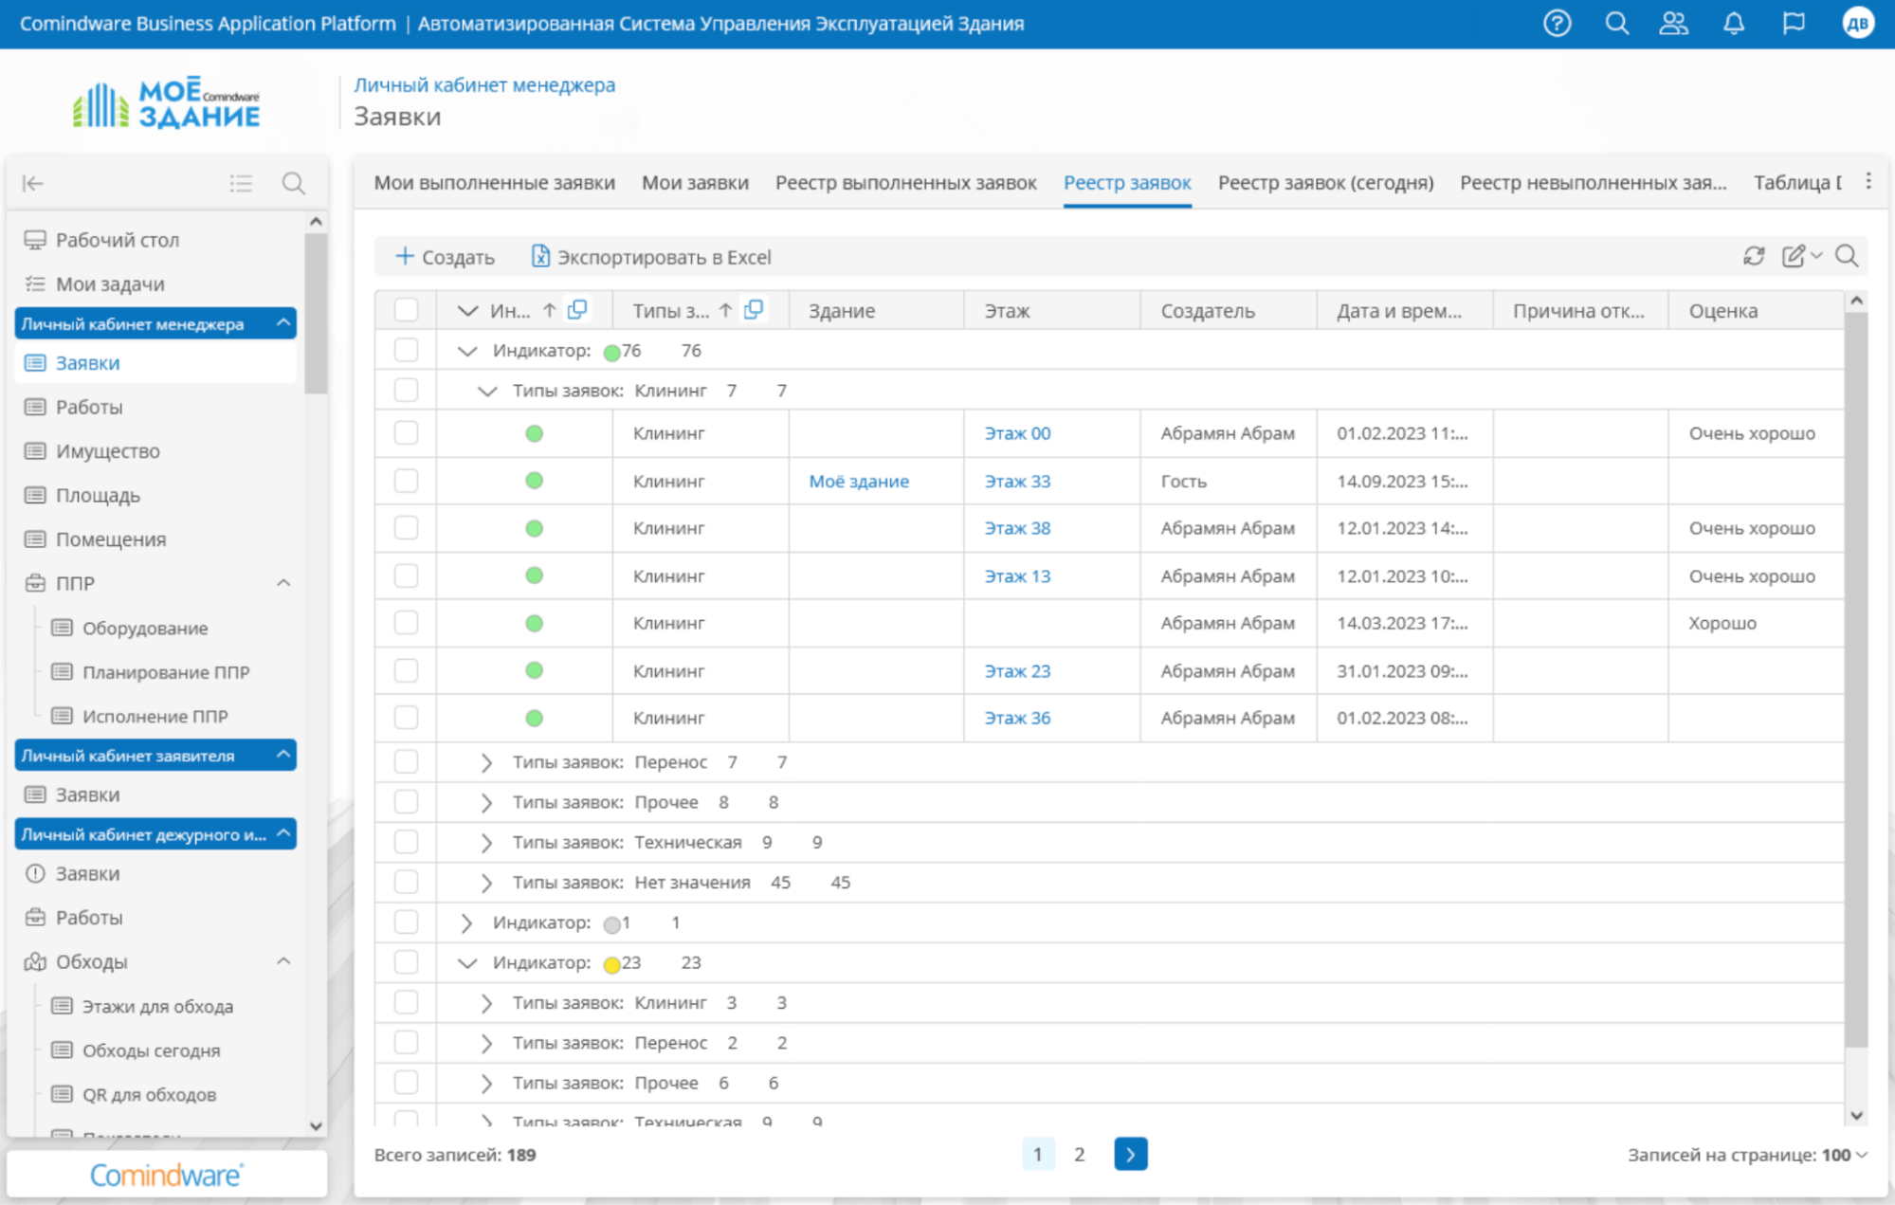Open the Моё здание link
The height and width of the screenshot is (1205, 1895).
click(x=858, y=481)
